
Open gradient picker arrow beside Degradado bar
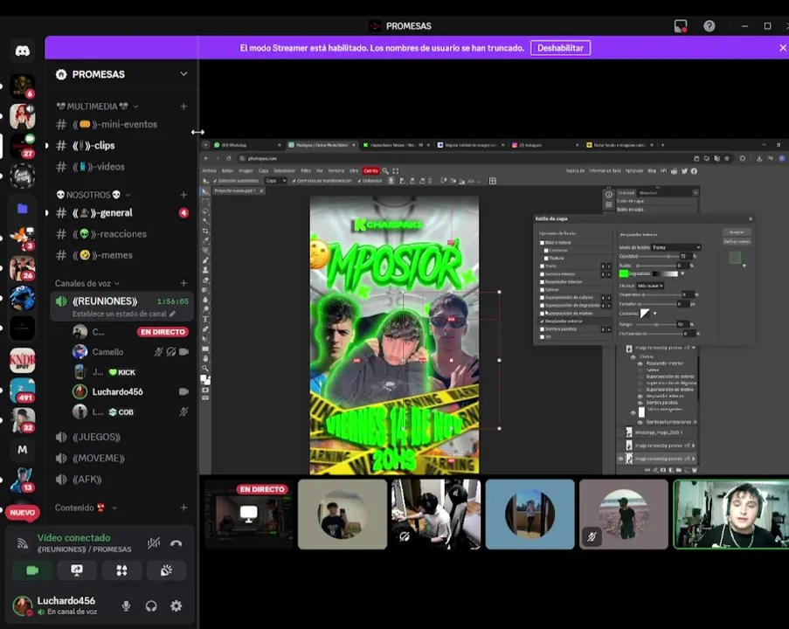(x=682, y=273)
